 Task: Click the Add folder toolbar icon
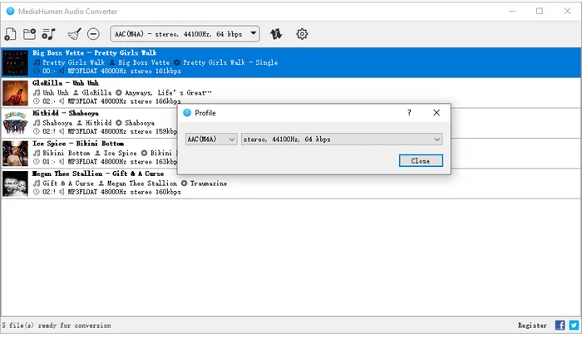pos(29,34)
